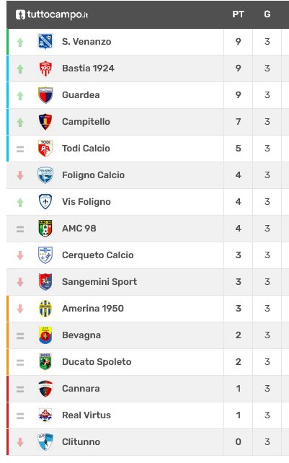
Task: Click the Bevagna club crest
Action: click(45, 335)
